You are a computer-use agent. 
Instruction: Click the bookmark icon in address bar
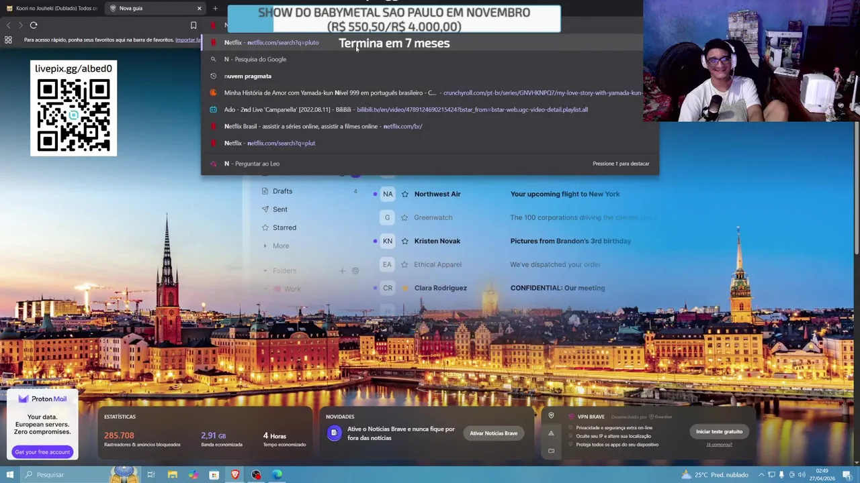click(x=193, y=25)
